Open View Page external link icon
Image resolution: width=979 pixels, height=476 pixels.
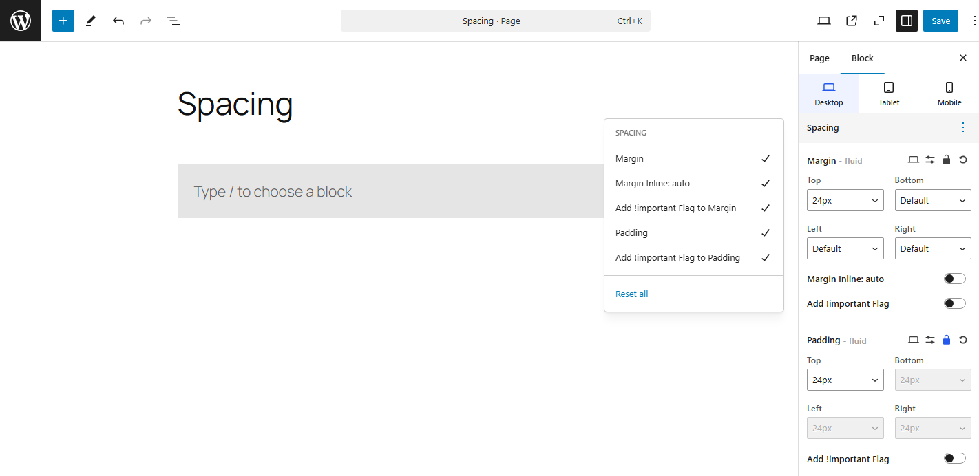pos(852,21)
